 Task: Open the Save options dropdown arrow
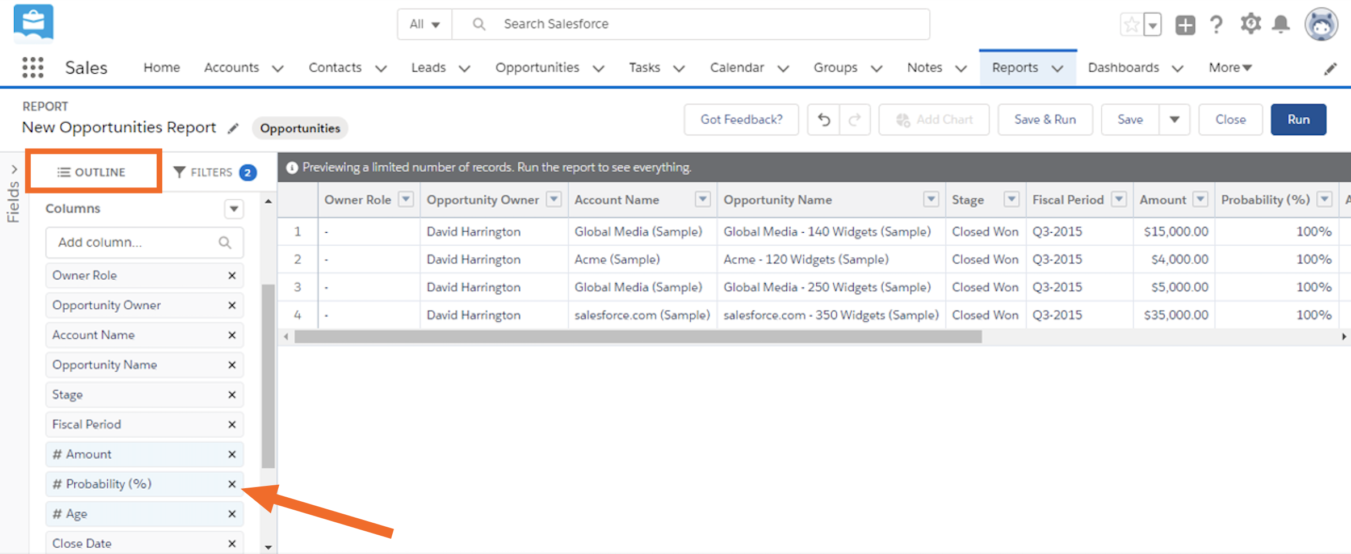coord(1174,119)
